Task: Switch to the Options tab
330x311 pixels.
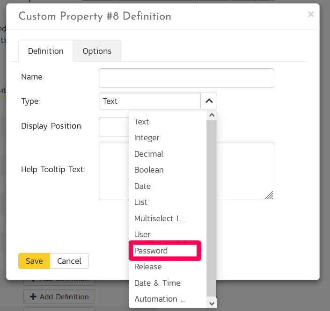Action: pos(97,51)
